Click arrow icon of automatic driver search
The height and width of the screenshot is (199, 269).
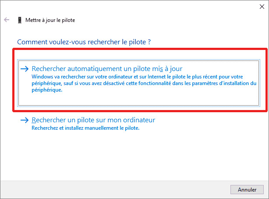(x=25, y=69)
